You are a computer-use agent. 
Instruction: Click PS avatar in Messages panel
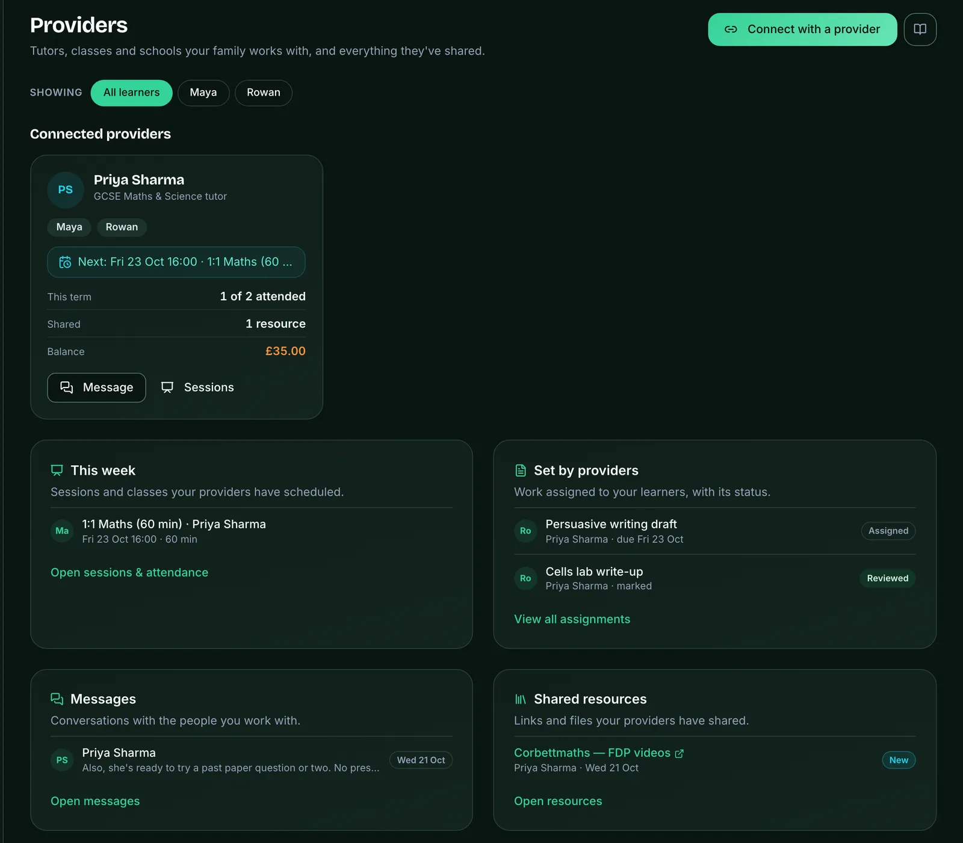click(62, 760)
